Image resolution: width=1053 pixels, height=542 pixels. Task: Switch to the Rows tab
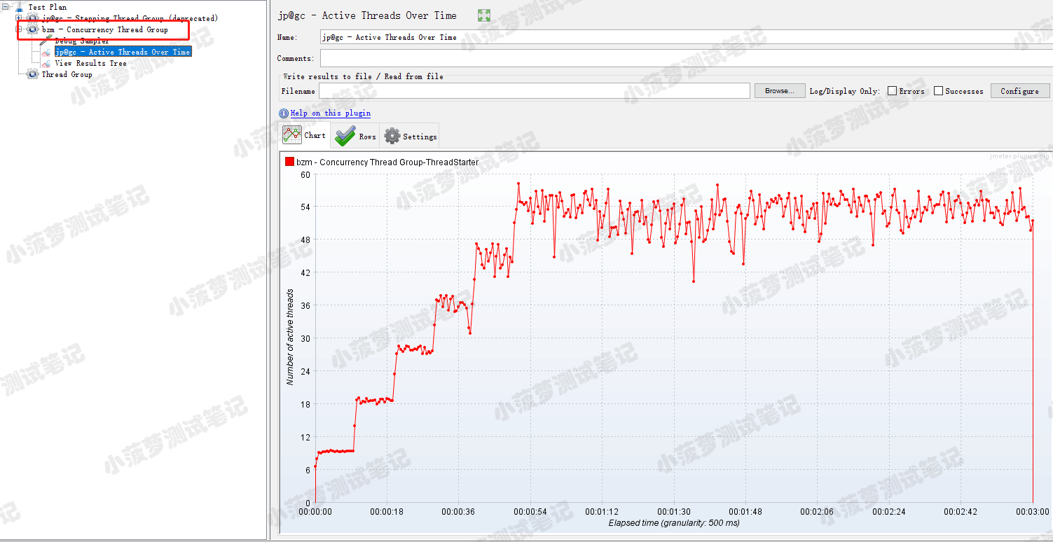pyautogui.click(x=355, y=136)
